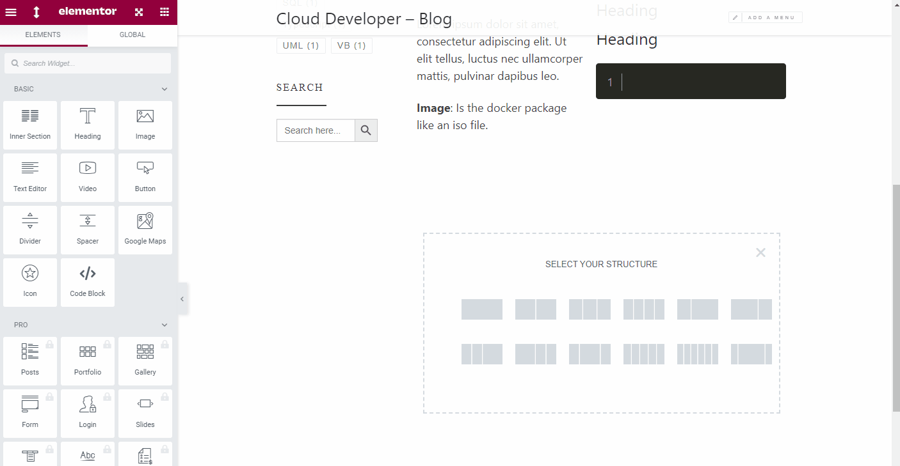The height and width of the screenshot is (466, 900).
Task: Click the panel resize arrows icon in header
Action: 36,12
